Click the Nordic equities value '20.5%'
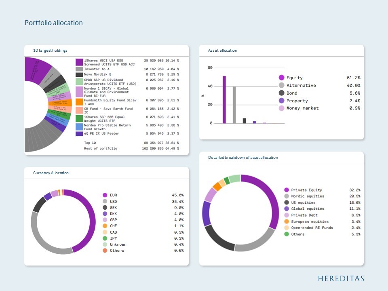Viewport: 388px width, 291px height. coord(355,196)
